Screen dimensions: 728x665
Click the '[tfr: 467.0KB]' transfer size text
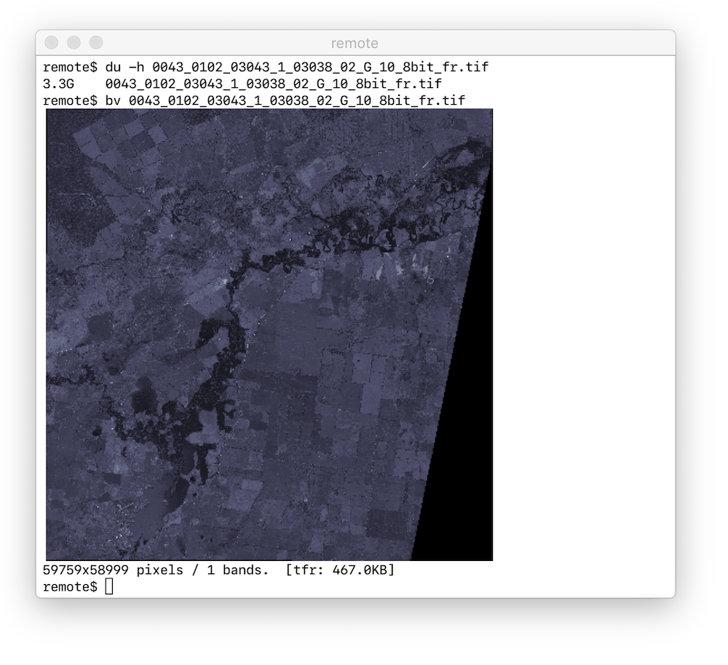coord(340,570)
